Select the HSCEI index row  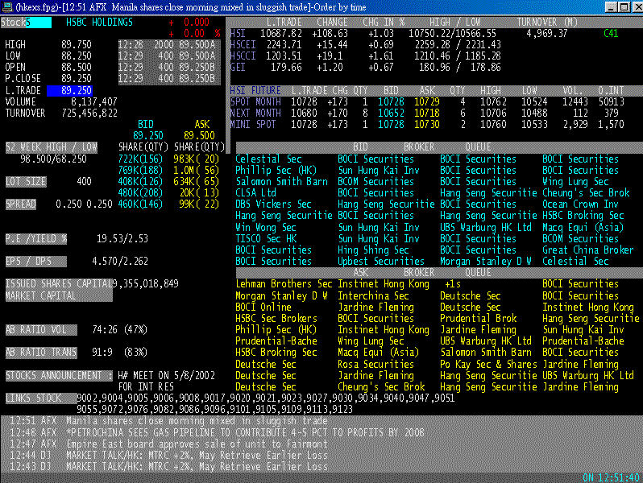(365, 44)
